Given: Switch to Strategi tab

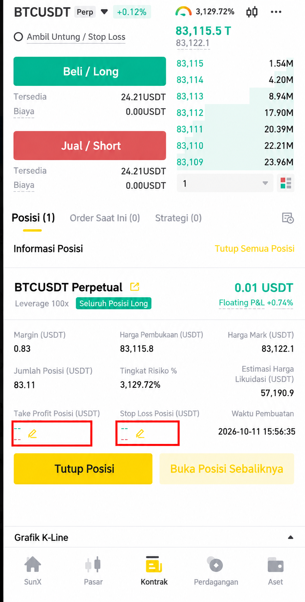Looking at the screenshot, I should (178, 218).
